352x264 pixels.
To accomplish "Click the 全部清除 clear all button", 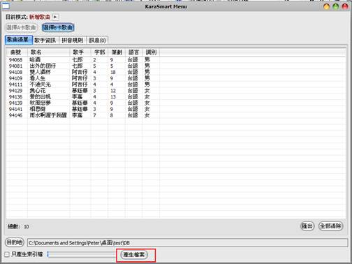I will pos(330,226).
